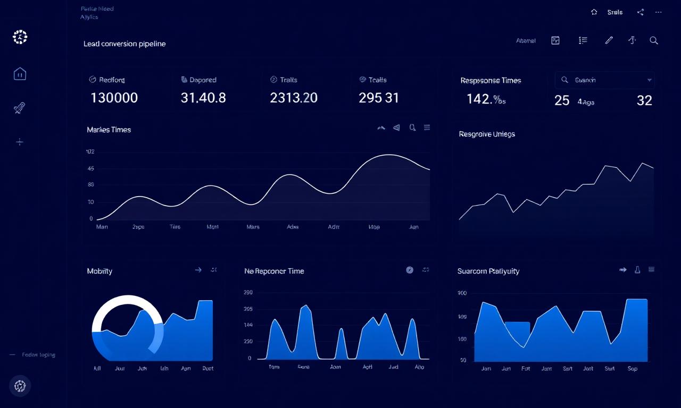
Task: Click the Atanal label in the toolbar
Action: point(526,40)
